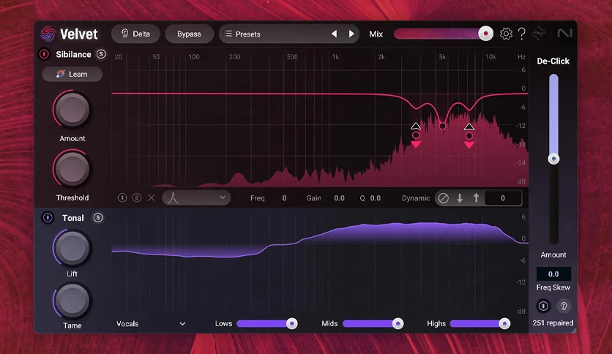
Task: Select the leftmost EQ band node
Action: 416,135
